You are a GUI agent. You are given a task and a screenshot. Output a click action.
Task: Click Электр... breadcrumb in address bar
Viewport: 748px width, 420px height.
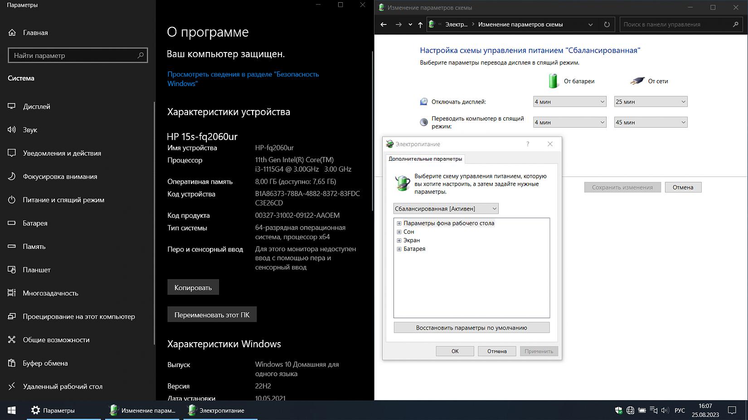457,24
